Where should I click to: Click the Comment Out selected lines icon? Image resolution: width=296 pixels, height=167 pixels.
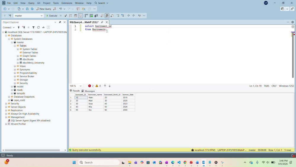(x=118, y=16)
